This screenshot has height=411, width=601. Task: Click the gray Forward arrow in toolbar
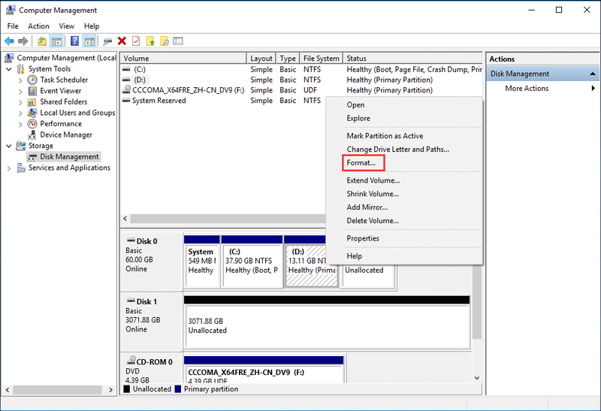click(23, 41)
